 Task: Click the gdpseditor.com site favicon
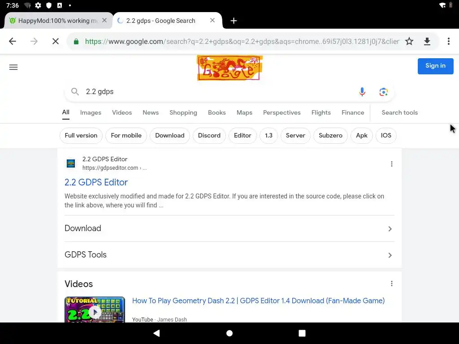click(x=71, y=163)
